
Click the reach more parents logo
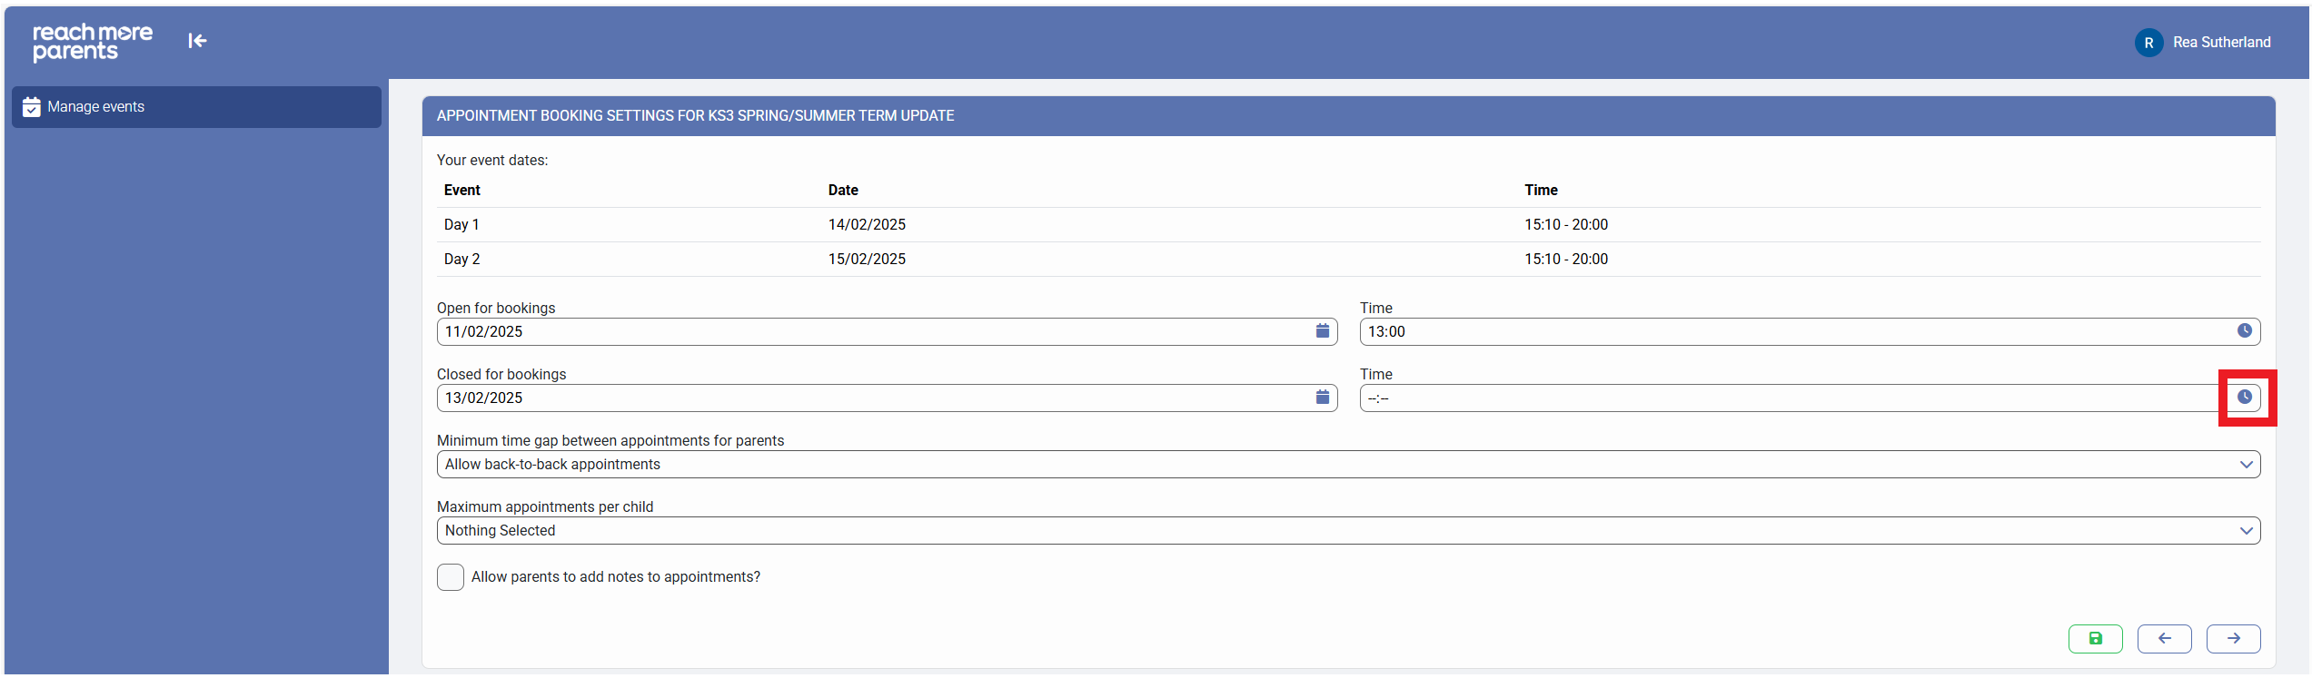pyautogui.click(x=92, y=42)
